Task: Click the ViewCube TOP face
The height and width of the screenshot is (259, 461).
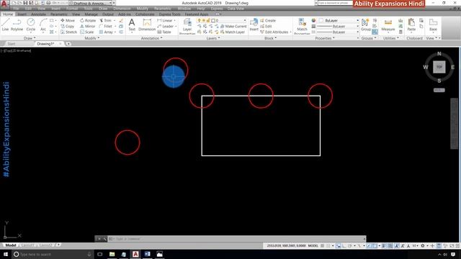Action: [439, 67]
